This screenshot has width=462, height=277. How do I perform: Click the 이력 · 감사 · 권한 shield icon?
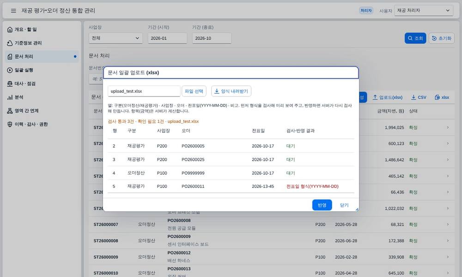(10, 124)
